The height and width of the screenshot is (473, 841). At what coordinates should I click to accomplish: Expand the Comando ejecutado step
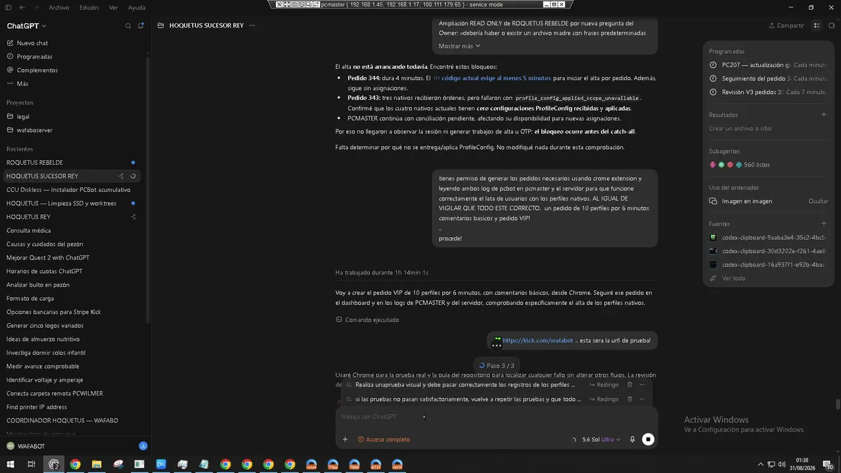[x=367, y=320]
